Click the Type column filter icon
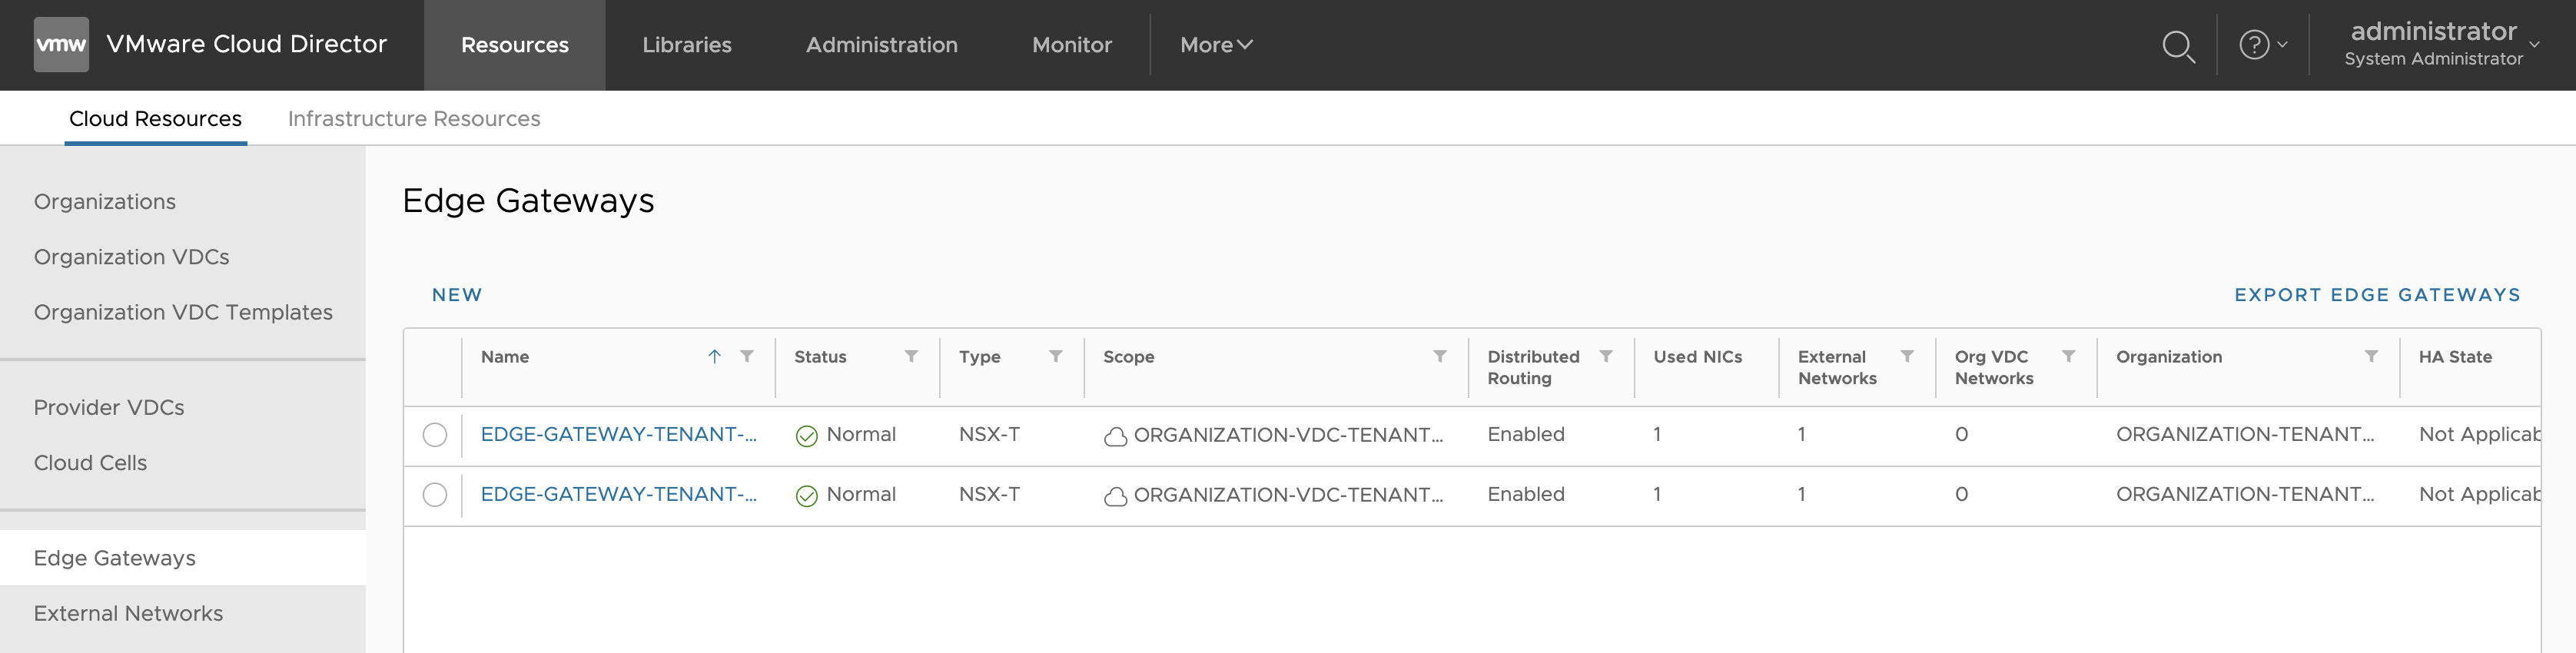This screenshot has height=653, width=2576. coord(1055,357)
